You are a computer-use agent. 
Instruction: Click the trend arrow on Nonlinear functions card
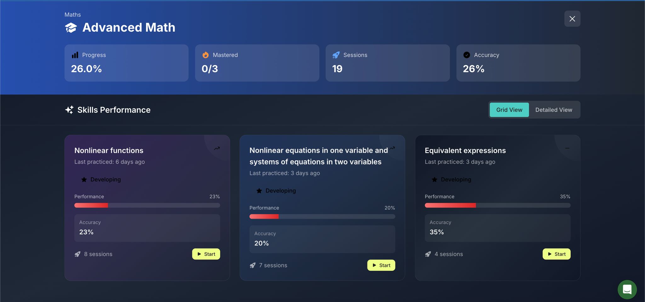click(x=217, y=148)
